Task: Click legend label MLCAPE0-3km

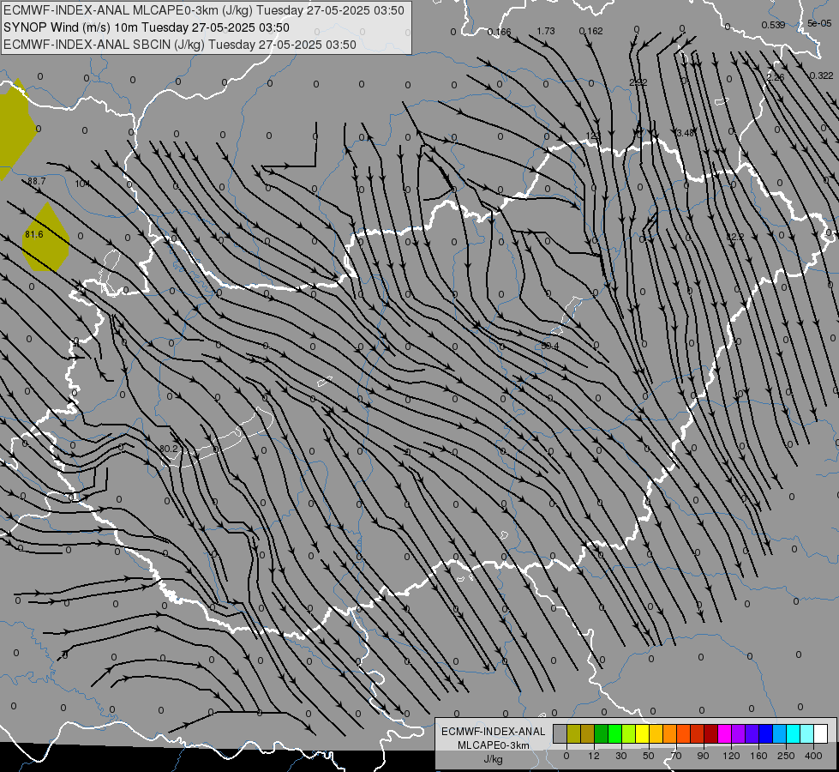Action: pos(494,745)
